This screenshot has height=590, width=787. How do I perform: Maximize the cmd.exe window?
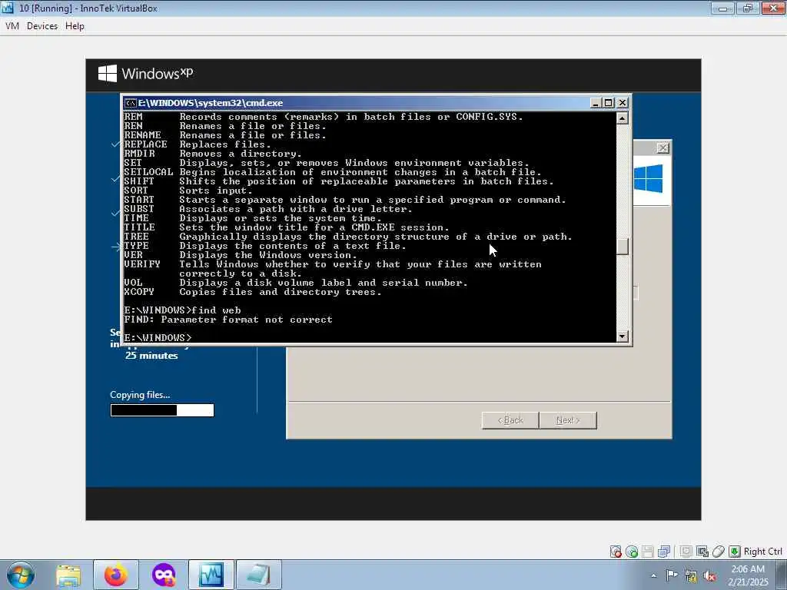click(609, 103)
